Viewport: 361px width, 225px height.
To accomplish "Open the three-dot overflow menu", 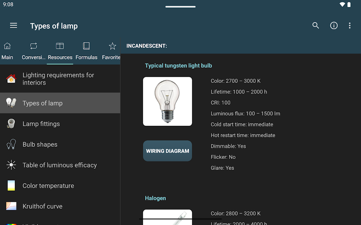I will point(350,25).
